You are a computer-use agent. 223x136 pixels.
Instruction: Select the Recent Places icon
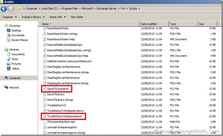point(9,40)
